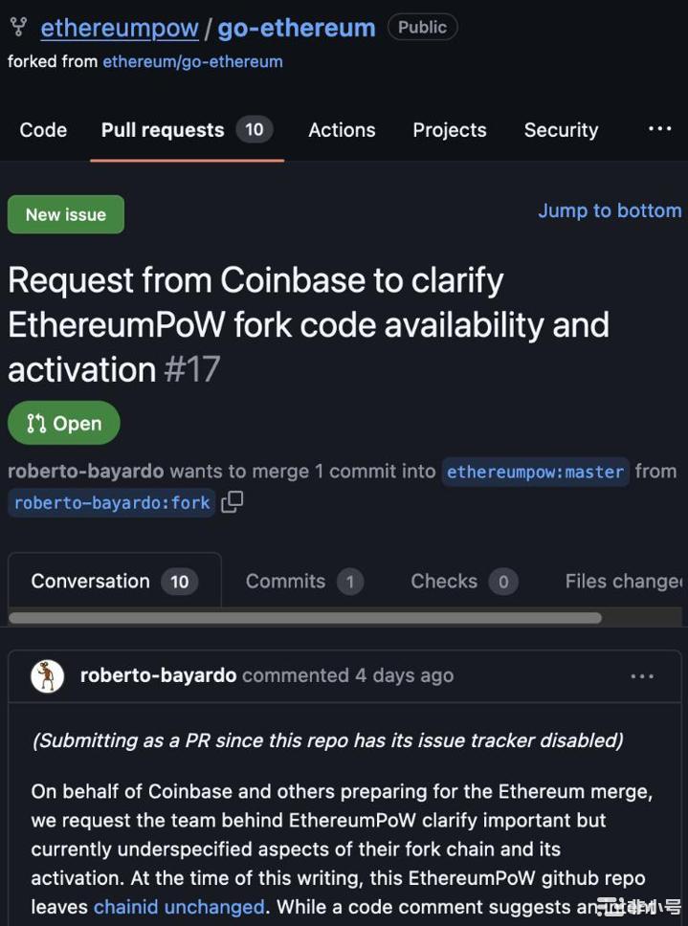Viewport: 688px width, 926px height.
Task: Click the repository fork icon
Action: (x=17, y=28)
